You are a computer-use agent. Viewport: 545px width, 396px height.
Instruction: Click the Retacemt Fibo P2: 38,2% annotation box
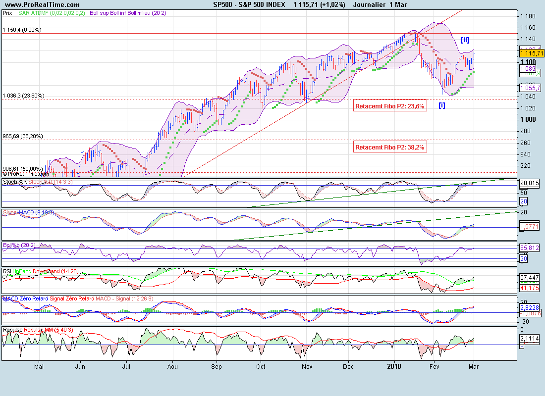pos(389,148)
